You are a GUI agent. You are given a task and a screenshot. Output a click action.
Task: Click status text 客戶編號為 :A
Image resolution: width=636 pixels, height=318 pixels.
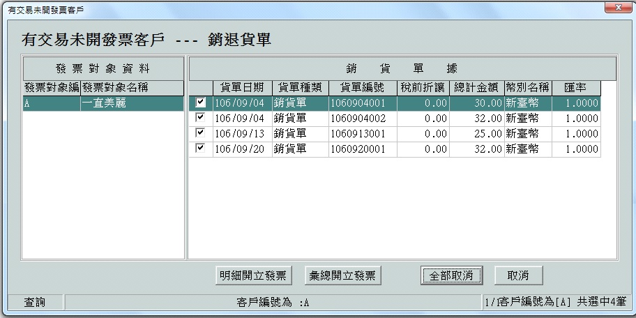coord(273,302)
